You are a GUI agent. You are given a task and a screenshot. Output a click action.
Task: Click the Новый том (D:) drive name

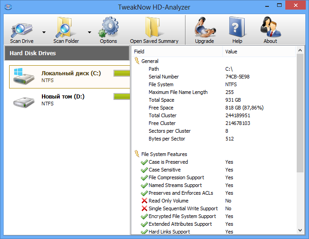pyautogui.click(x=63, y=96)
